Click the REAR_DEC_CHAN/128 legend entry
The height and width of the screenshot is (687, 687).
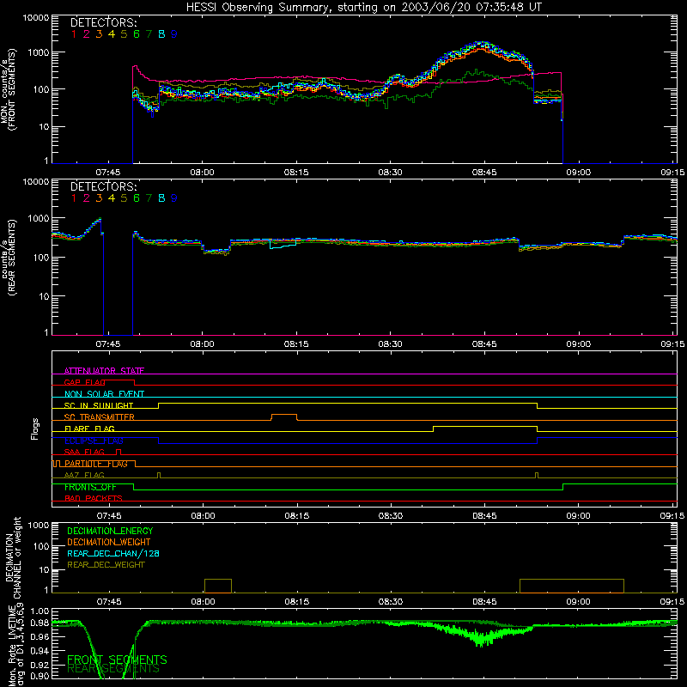pyautogui.click(x=113, y=553)
